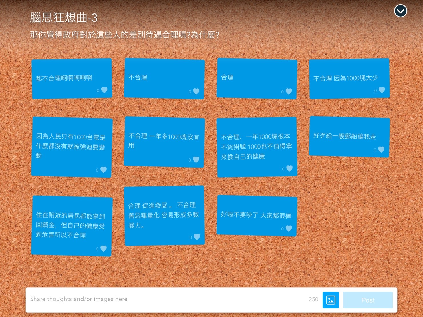The height and width of the screenshot is (317, 423).
Task: Like the note '都不合理啊啊啊啊啊'
Action: point(104,90)
